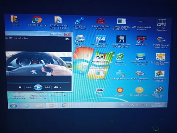Screen dimensions: 177x133
Task: Open CarTool - Raccourci shortcut
Action: (161, 23)
